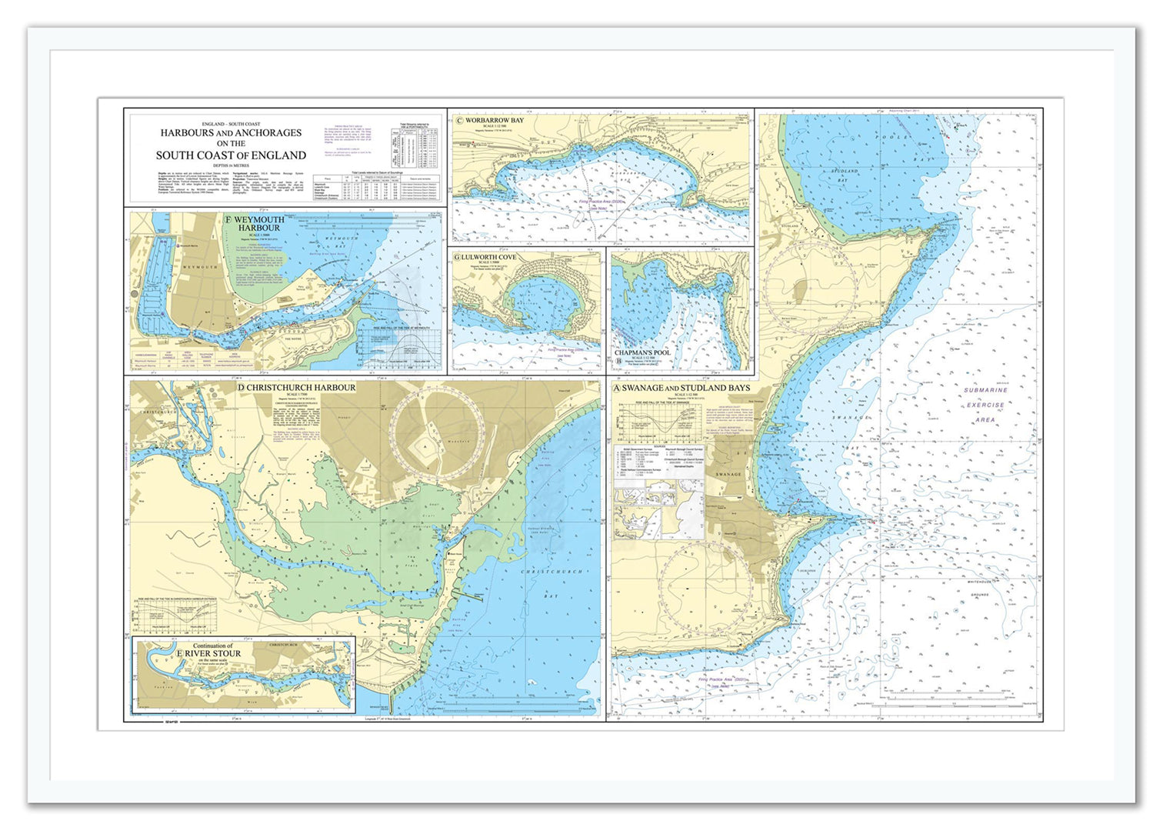
Task: Select the 'Weymouth Harbour' panel title
Action: click(258, 224)
